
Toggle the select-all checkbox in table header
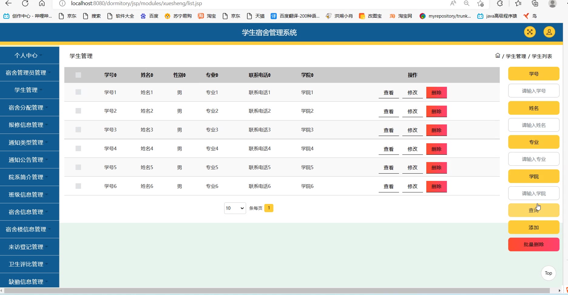[x=78, y=75]
